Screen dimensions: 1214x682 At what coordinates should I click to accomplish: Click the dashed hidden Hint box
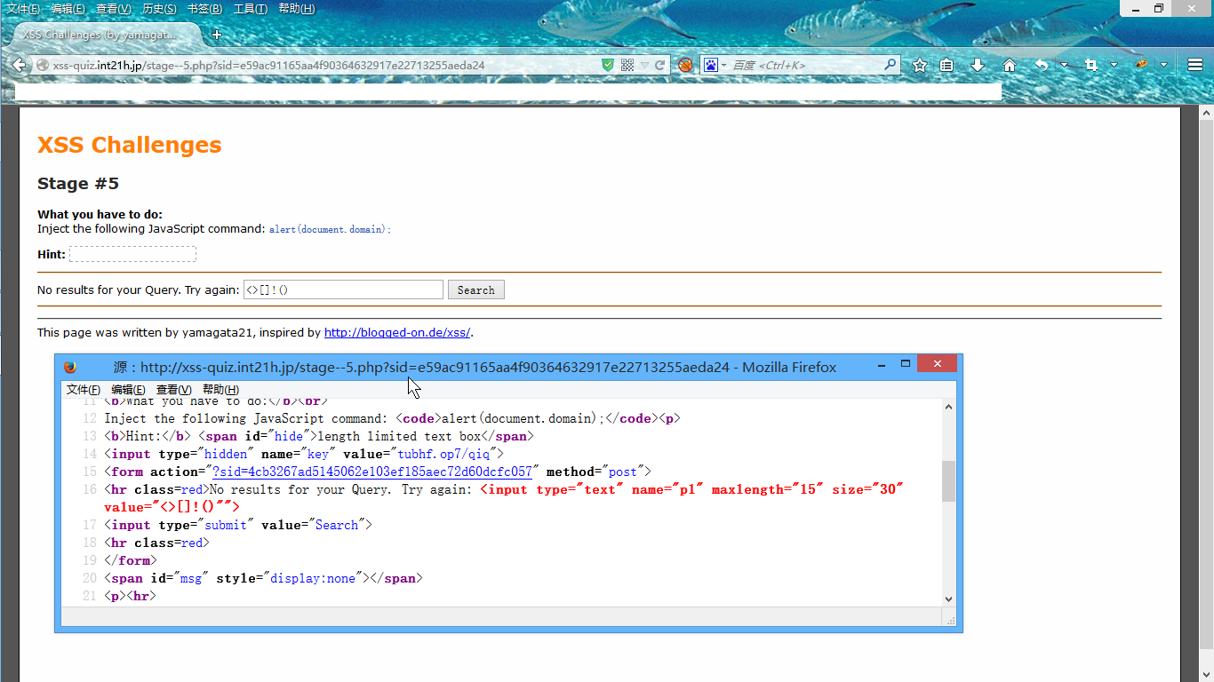pos(132,254)
